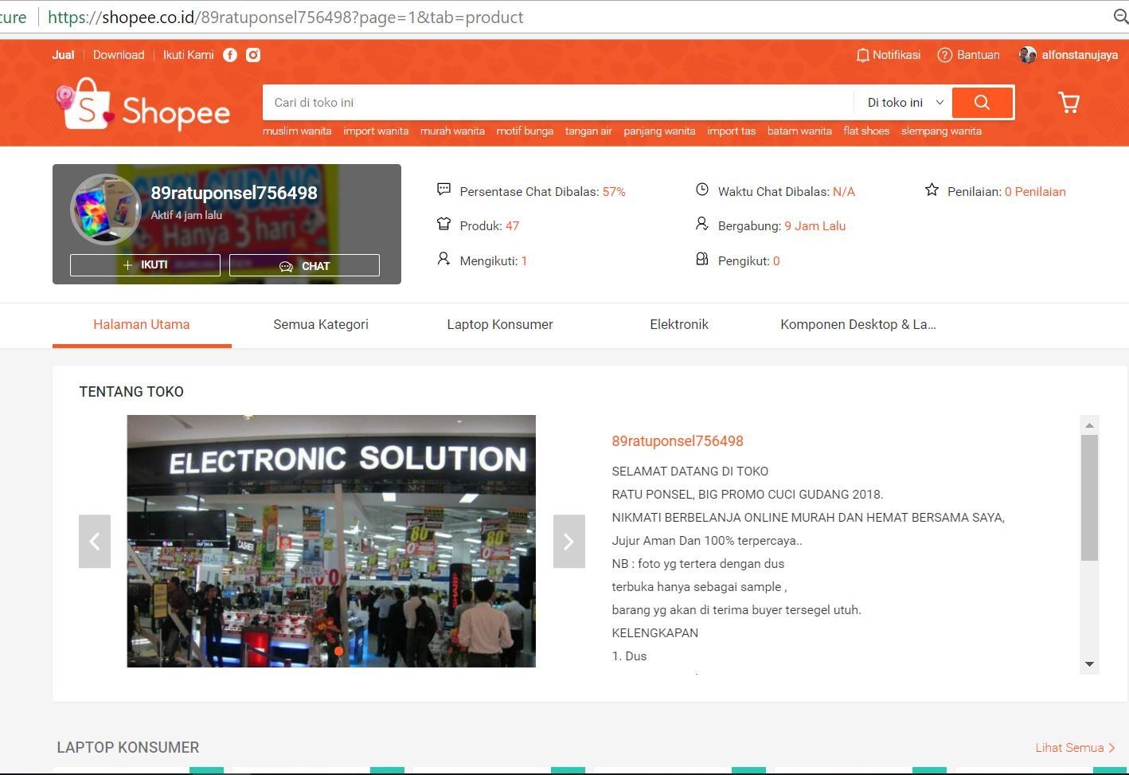Image resolution: width=1129 pixels, height=775 pixels.
Task: Click the Notifikasi bell icon
Action: point(862,55)
